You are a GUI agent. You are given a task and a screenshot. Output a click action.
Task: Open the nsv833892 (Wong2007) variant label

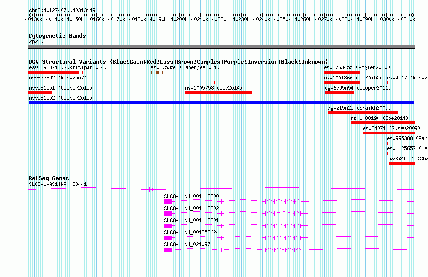pyautogui.click(x=58, y=78)
